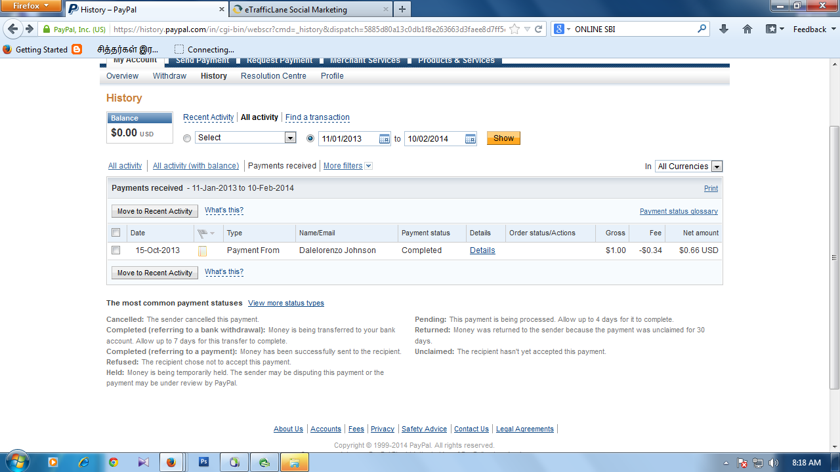Open the Payment status glossary link
Screen dimensions: 840x472
(x=679, y=211)
